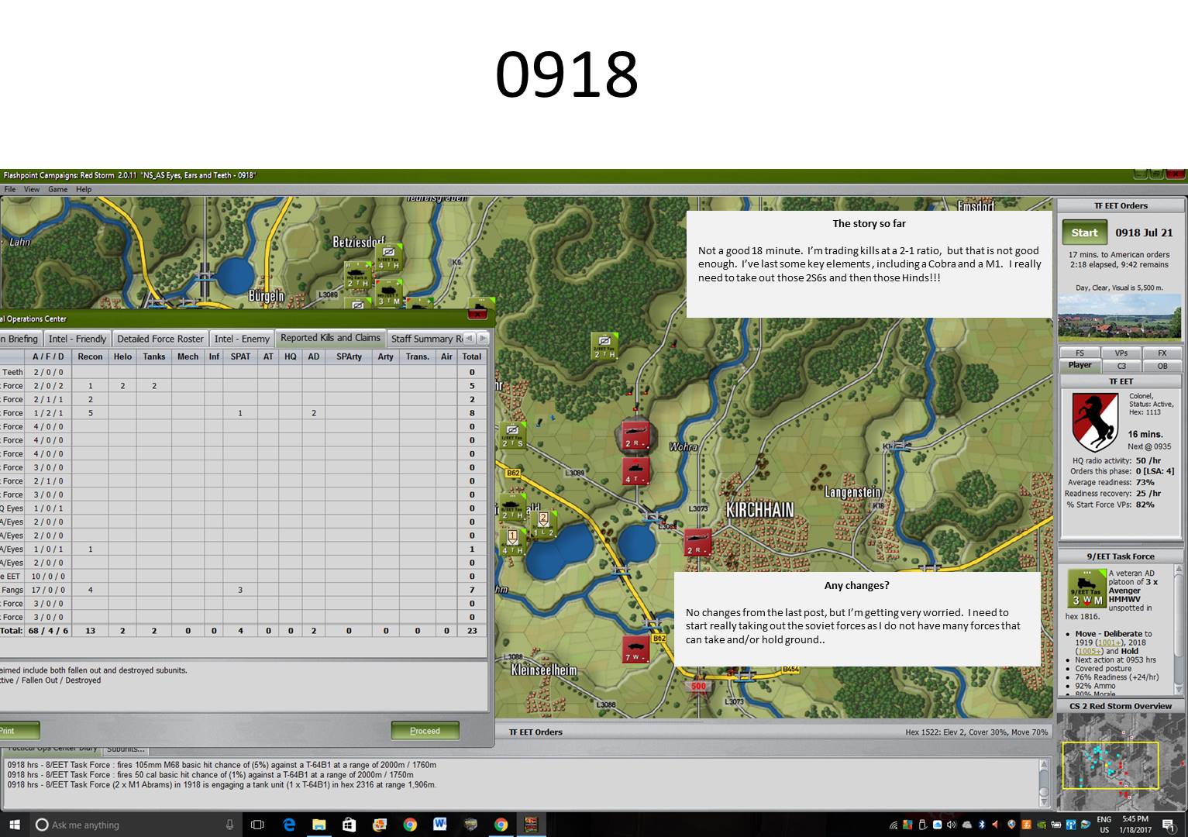Follow waypoint link 1001+
Image resolution: width=1188 pixels, height=837 pixels.
(1111, 642)
